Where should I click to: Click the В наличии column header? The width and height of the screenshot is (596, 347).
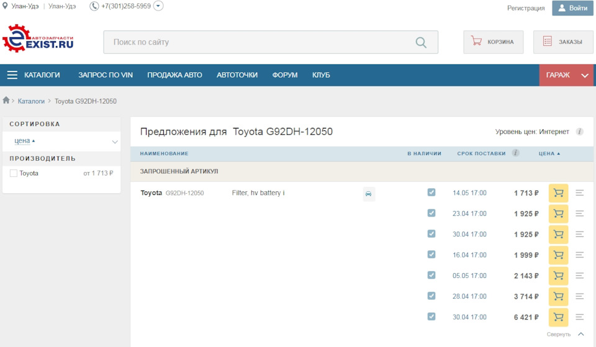coord(424,153)
